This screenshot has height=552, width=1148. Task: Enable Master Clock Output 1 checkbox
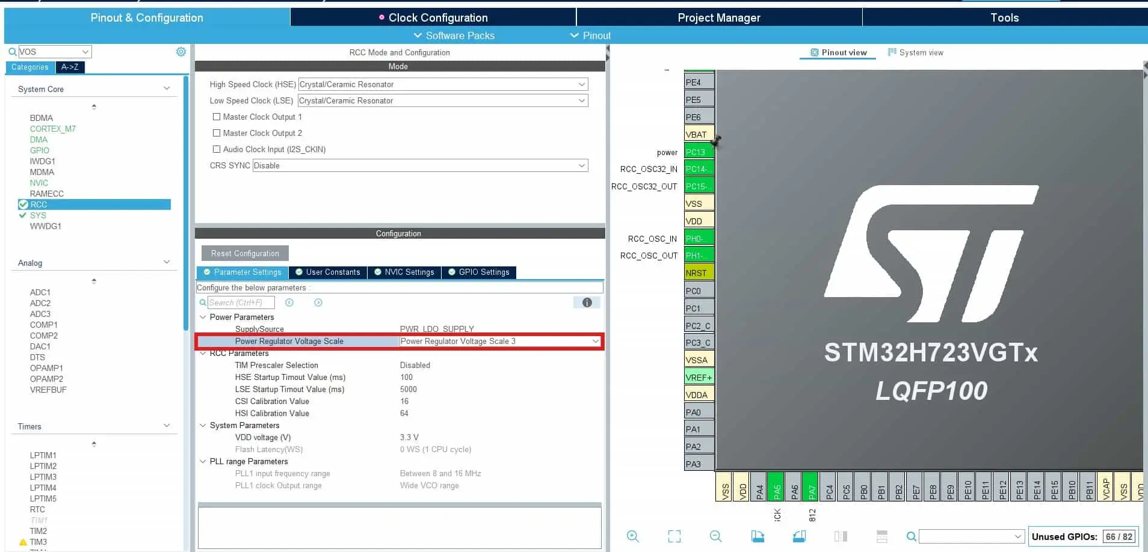(x=217, y=117)
